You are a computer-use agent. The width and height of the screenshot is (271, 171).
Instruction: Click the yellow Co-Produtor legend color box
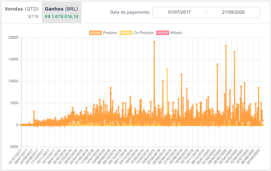[x=126, y=33]
